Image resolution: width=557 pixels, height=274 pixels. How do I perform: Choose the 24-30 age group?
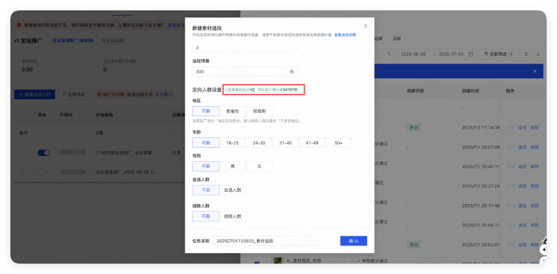pos(259,143)
